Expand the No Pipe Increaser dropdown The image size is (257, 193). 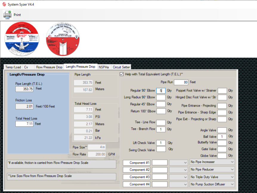click(212, 162)
